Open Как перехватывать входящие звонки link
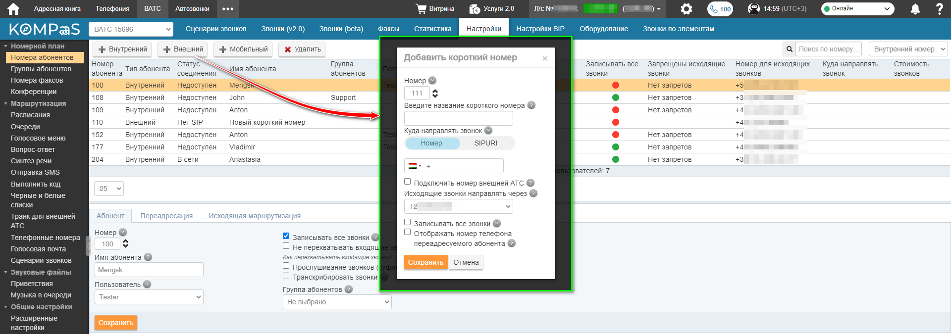The width and height of the screenshot is (951, 334). click(337, 257)
